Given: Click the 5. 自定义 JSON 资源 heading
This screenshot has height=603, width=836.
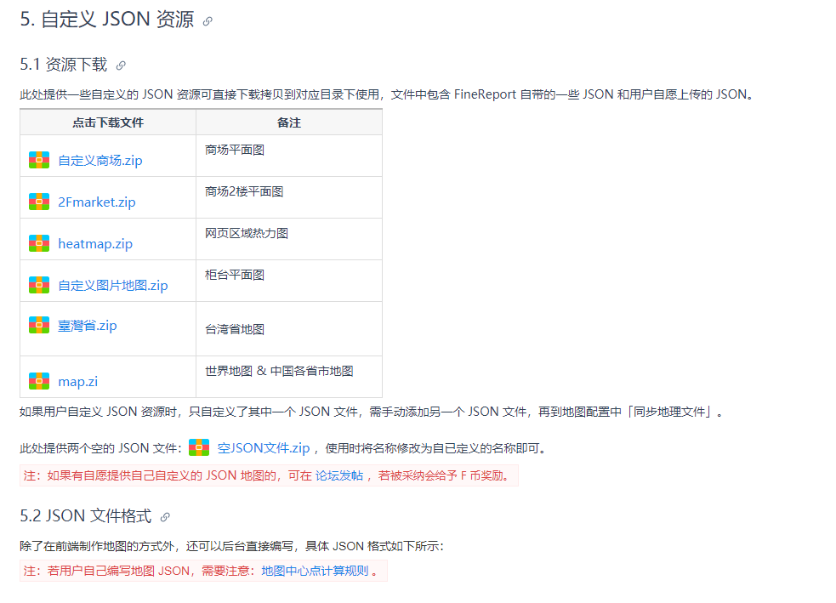Looking at the screenshot, I should coord(107,20).
